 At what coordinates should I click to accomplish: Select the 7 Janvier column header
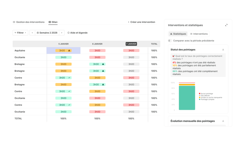click(x=131, y=44)
